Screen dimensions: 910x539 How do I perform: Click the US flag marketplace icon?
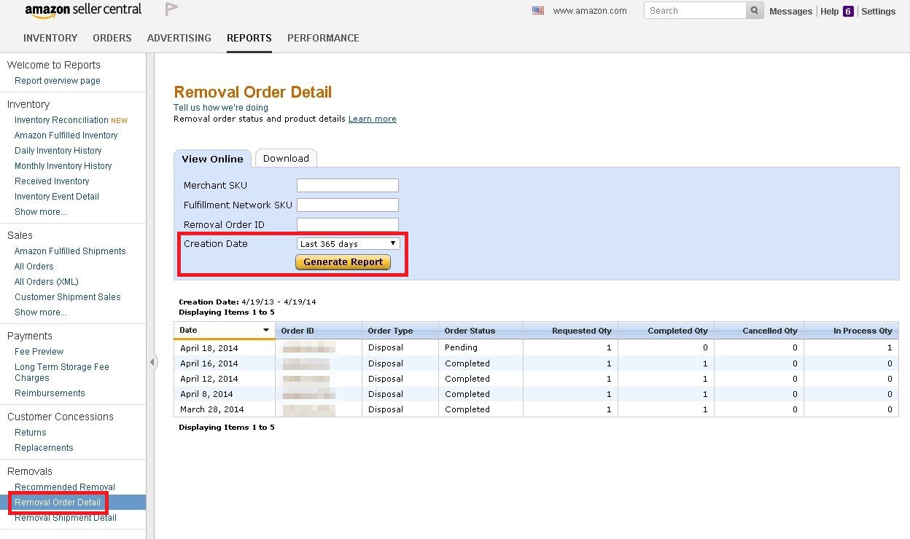tap(538, 11)
